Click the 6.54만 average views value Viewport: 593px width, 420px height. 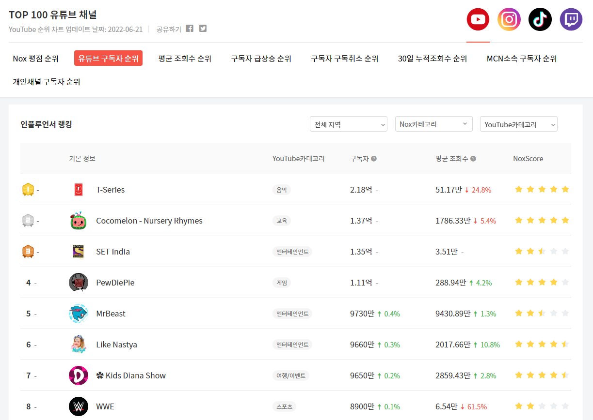446,406
